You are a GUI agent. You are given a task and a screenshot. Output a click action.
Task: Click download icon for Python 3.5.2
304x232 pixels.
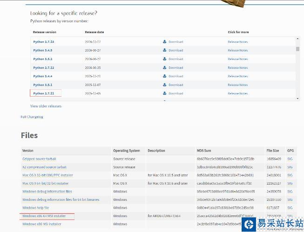[165, 59]
